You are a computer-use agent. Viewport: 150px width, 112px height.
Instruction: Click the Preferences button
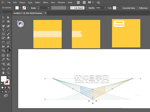tap(143, 8)
